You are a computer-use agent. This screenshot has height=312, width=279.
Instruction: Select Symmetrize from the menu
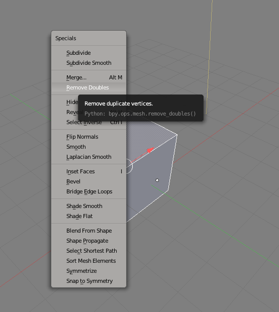pos(88,271)
